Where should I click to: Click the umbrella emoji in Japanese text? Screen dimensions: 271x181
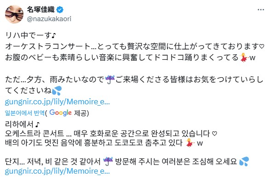110,79
